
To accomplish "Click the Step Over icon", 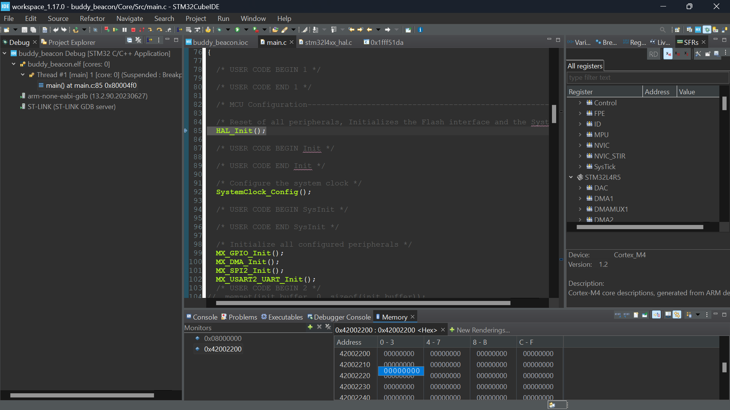I will (159, 30).
